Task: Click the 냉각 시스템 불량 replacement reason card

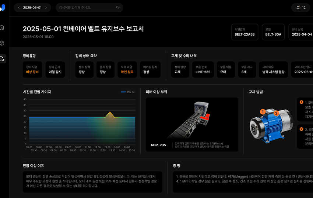Action: click(x=273, y=70)
